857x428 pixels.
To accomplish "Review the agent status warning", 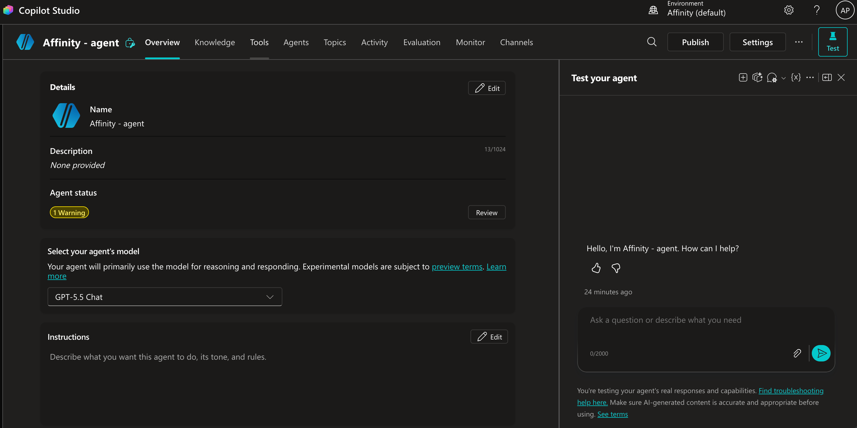I will pyautogui.click(x=487, y=212).
